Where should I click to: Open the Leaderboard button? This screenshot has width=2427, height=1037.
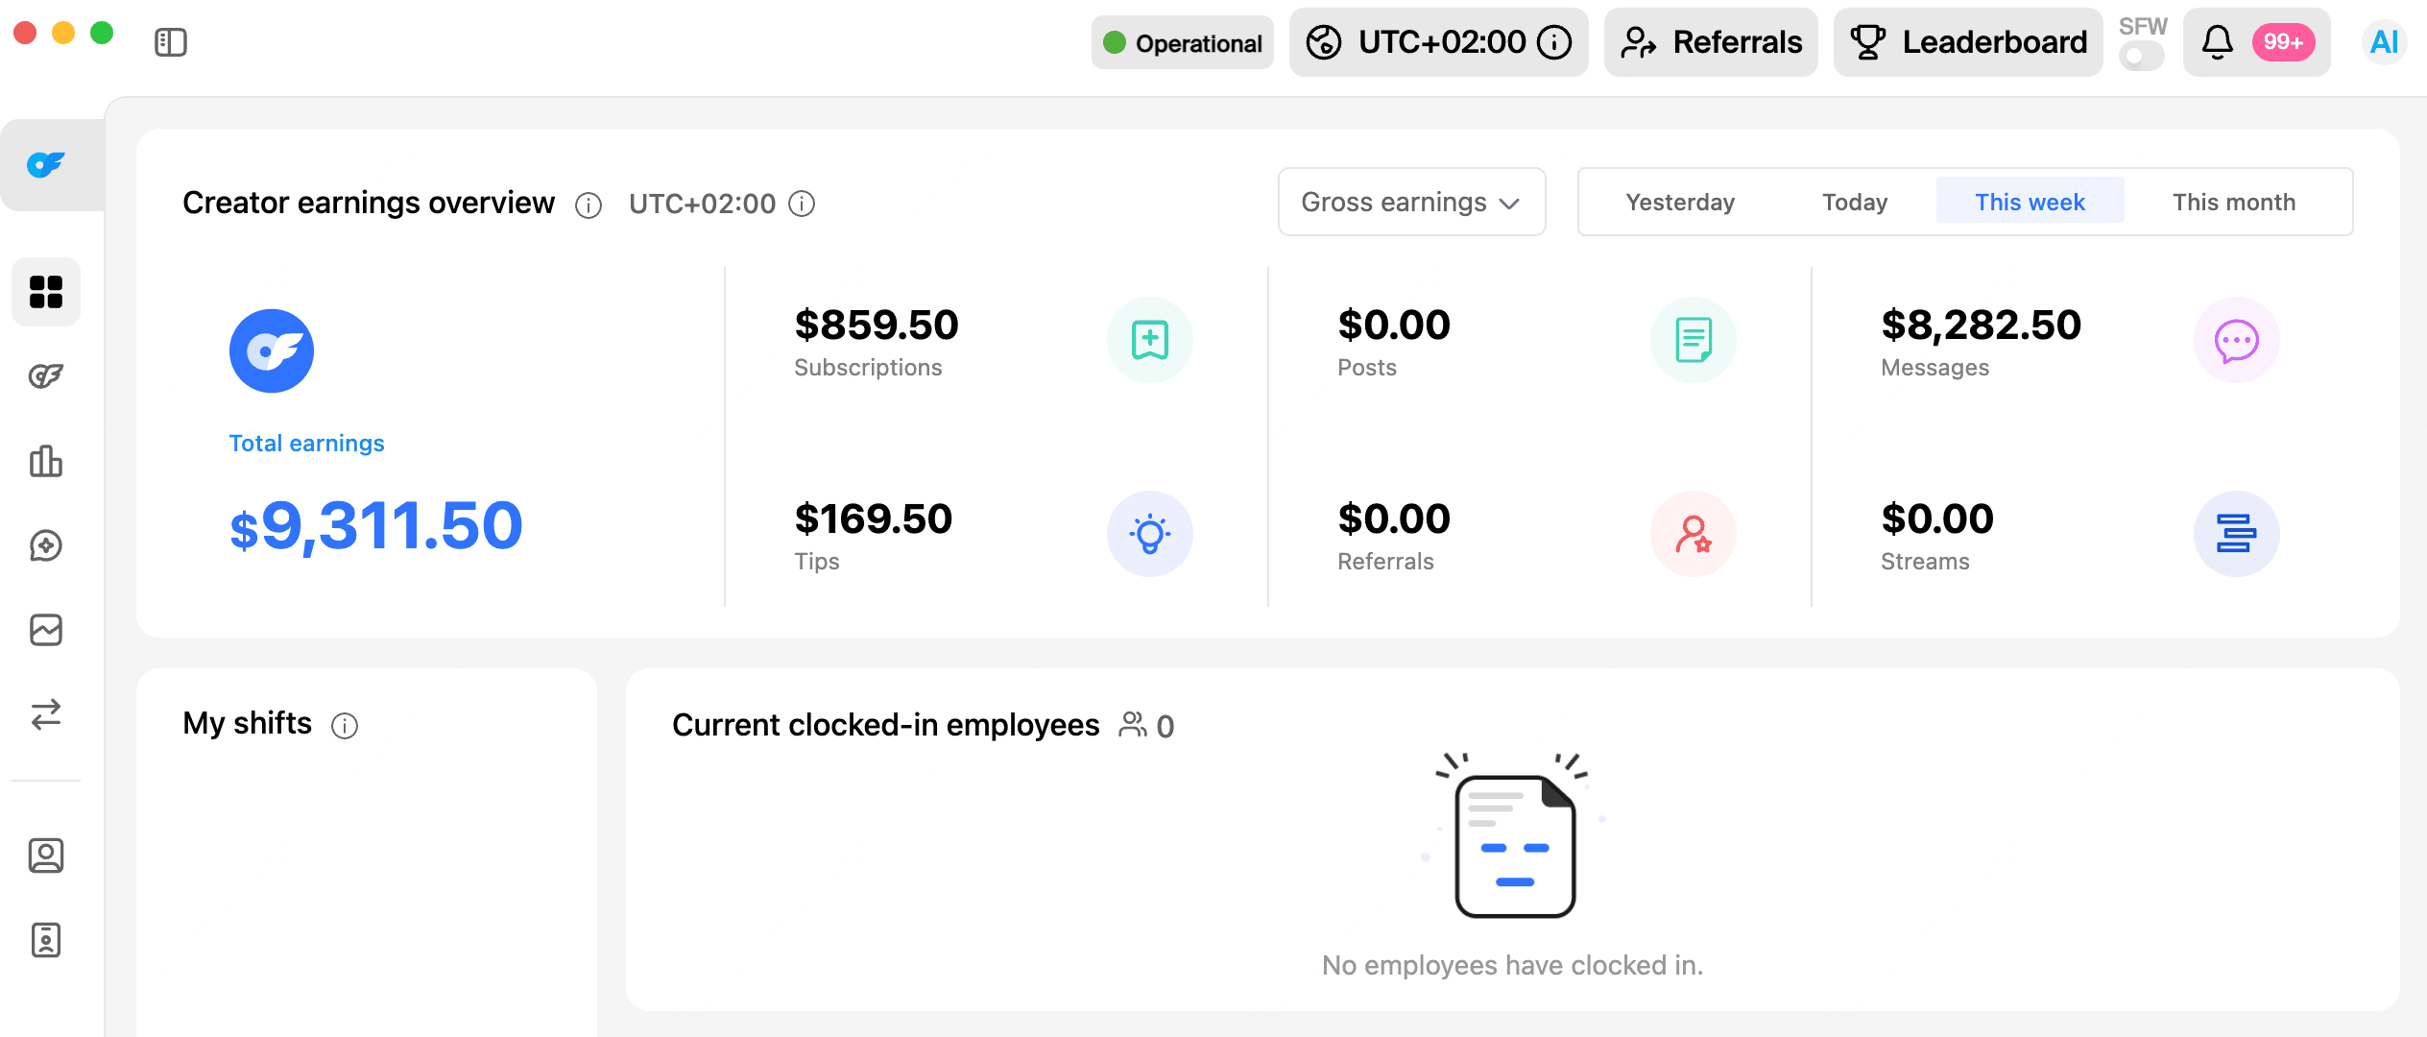point(1968,42)
